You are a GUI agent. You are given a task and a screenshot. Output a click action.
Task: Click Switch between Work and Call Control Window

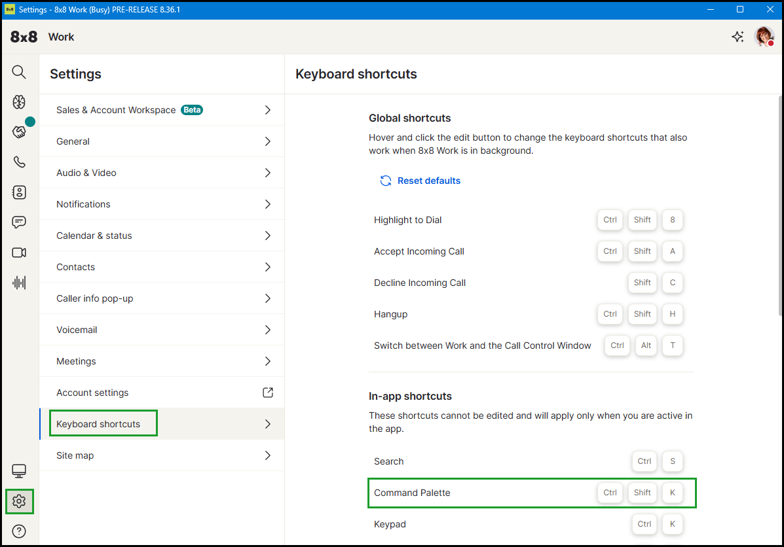pyautogui.click(x=482, y=345)
